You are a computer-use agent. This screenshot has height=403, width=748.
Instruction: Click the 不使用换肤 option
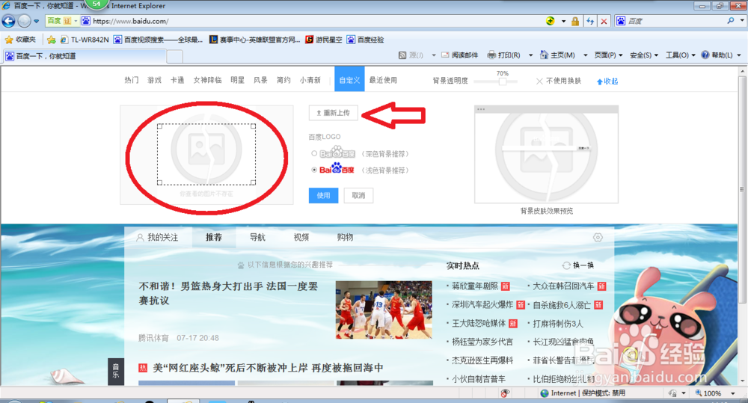tap(559, 81)
